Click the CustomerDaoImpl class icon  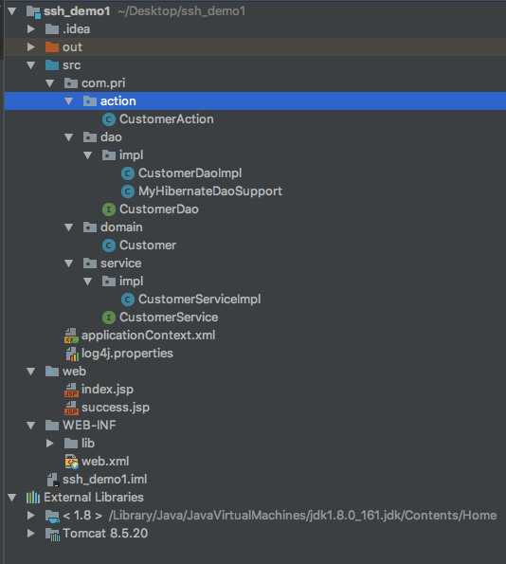[x=128, y=173]
